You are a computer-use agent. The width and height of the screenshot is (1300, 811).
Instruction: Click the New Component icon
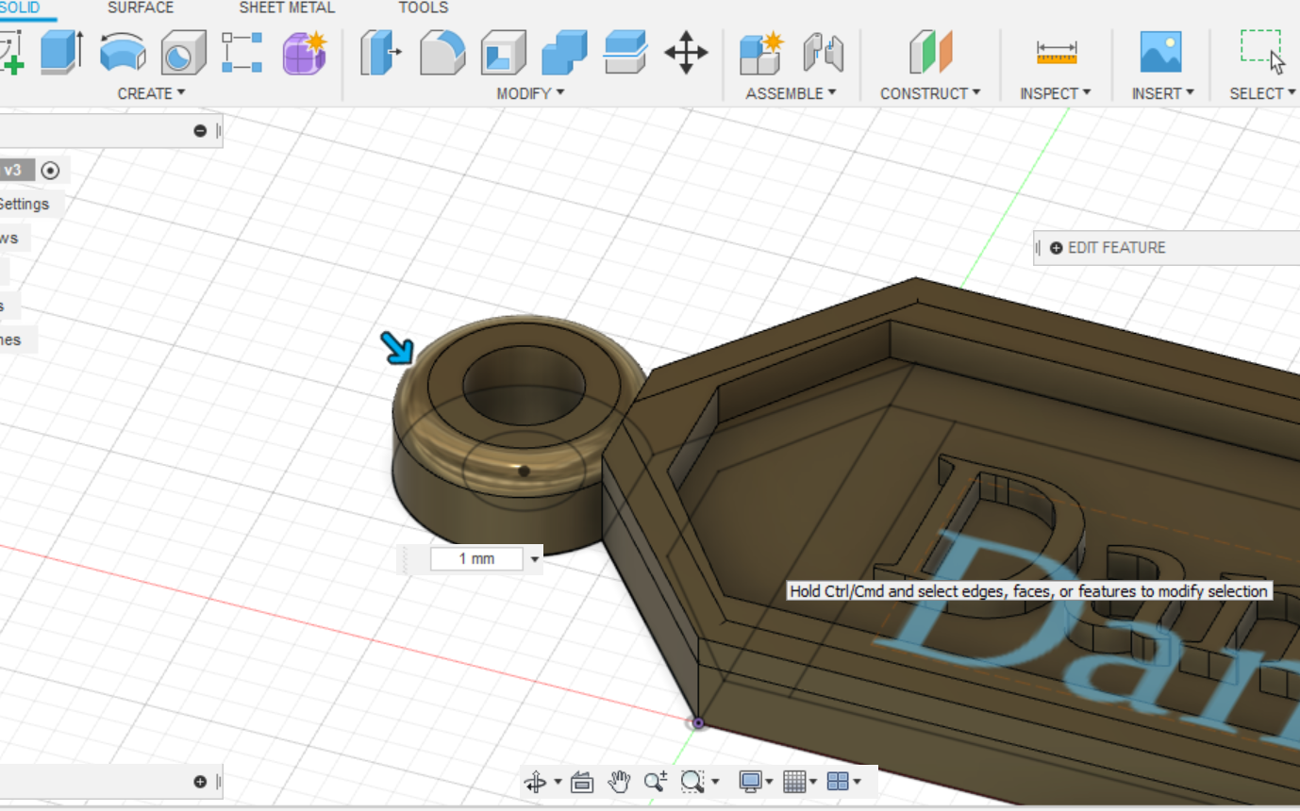pos(761,53)
